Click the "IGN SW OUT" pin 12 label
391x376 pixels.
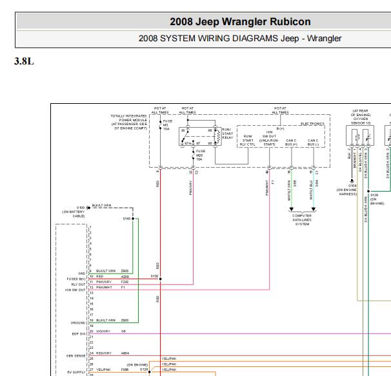[75, 290]
